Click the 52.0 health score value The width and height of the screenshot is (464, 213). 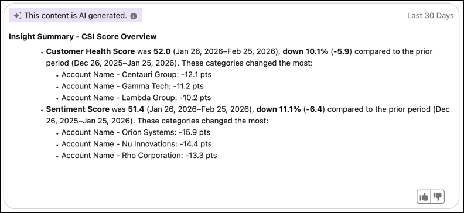[x=162, y=51]
